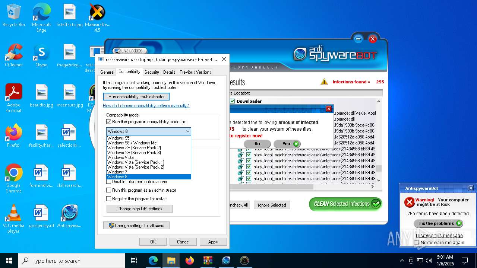
Task: Click Cancel in Properties dialog
Action: tap(183, 242)
